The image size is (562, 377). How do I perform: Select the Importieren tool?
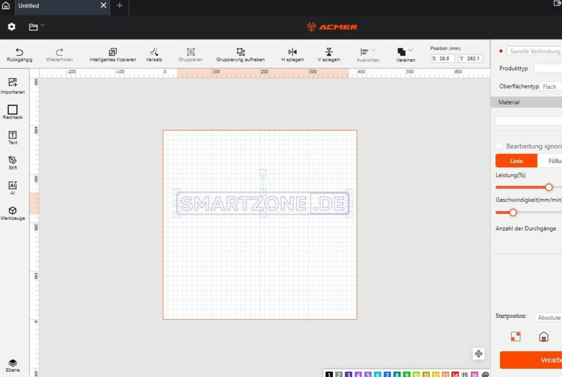click(x=13, y=86)
